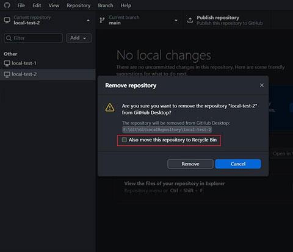This screenshot has width=293, height=252.
Task: Click the Remove repository dialog title
Action: click(x=131, y=85)
